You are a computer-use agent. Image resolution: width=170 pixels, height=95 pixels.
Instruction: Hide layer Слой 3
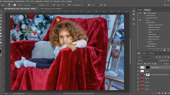(138, 82)
